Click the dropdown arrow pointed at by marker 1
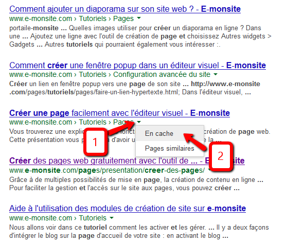Viewport: 304px width, 244px height. pos(139,122)
